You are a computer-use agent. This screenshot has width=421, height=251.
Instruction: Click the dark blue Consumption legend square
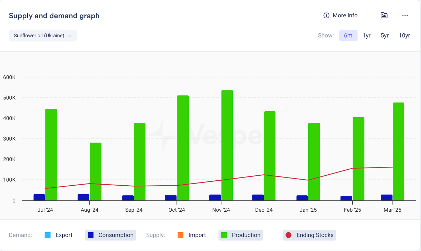91,235
